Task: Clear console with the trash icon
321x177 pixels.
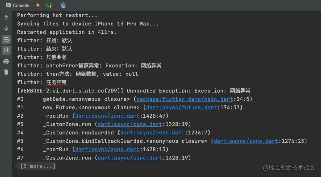Action: click(x=6, y=72)
